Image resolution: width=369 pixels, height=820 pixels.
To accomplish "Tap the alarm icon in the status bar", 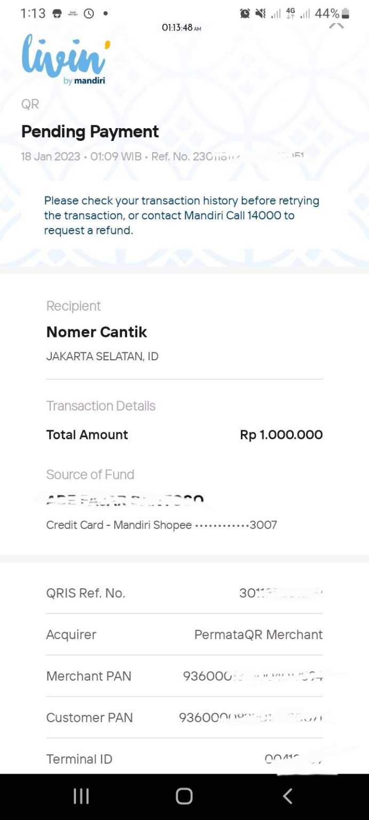I will point(245,13).
